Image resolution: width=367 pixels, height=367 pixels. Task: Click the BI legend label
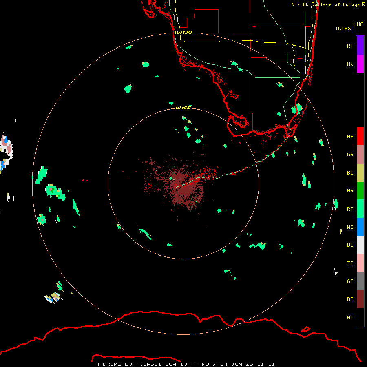[x=350, y=299]
